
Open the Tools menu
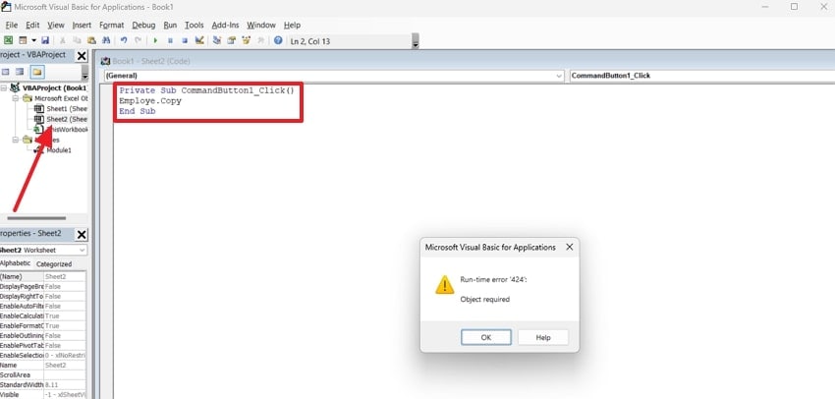195,25
